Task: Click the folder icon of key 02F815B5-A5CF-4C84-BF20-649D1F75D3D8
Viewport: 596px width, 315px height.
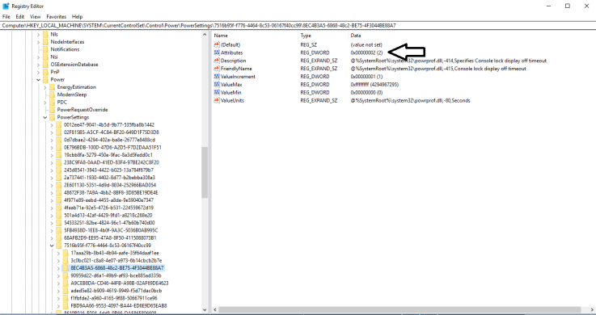Action: click(x=58, y=132)
